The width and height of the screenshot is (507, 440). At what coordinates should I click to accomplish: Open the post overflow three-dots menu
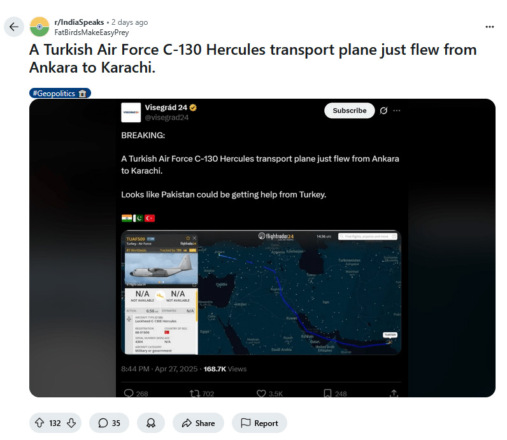[489, 27]
